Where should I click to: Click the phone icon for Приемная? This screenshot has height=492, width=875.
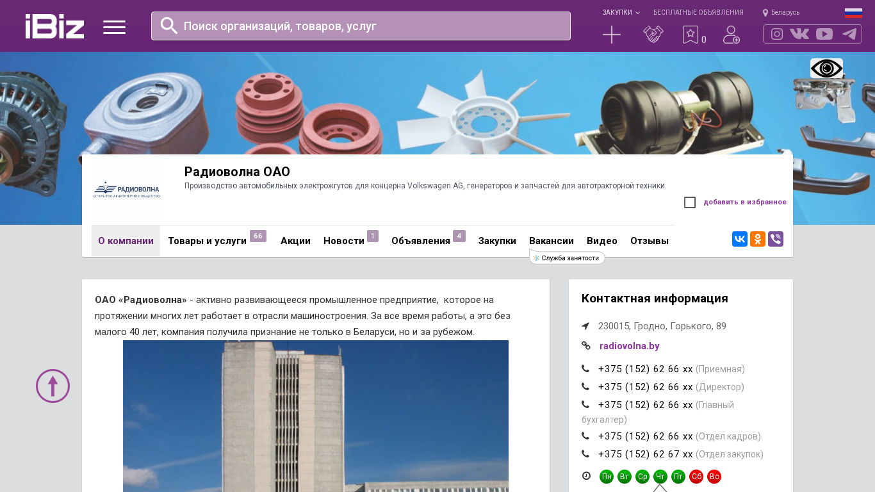tap(585, 369)
